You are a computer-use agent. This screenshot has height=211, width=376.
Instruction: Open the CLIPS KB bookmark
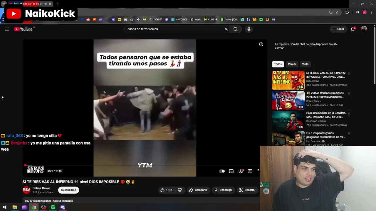pyautogui.click(x=211, y=20)
